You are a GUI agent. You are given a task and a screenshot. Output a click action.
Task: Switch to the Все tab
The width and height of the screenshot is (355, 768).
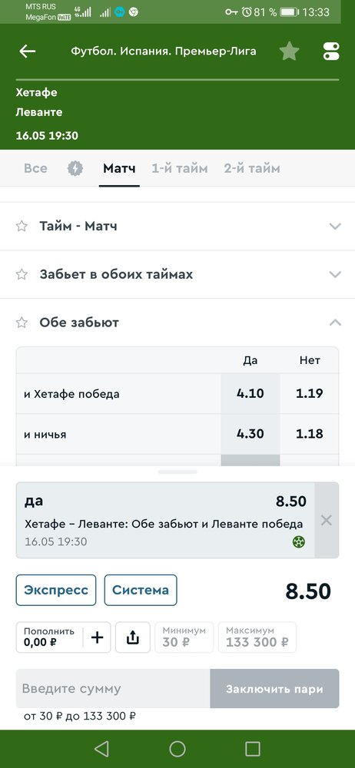(x=35, y=168)
